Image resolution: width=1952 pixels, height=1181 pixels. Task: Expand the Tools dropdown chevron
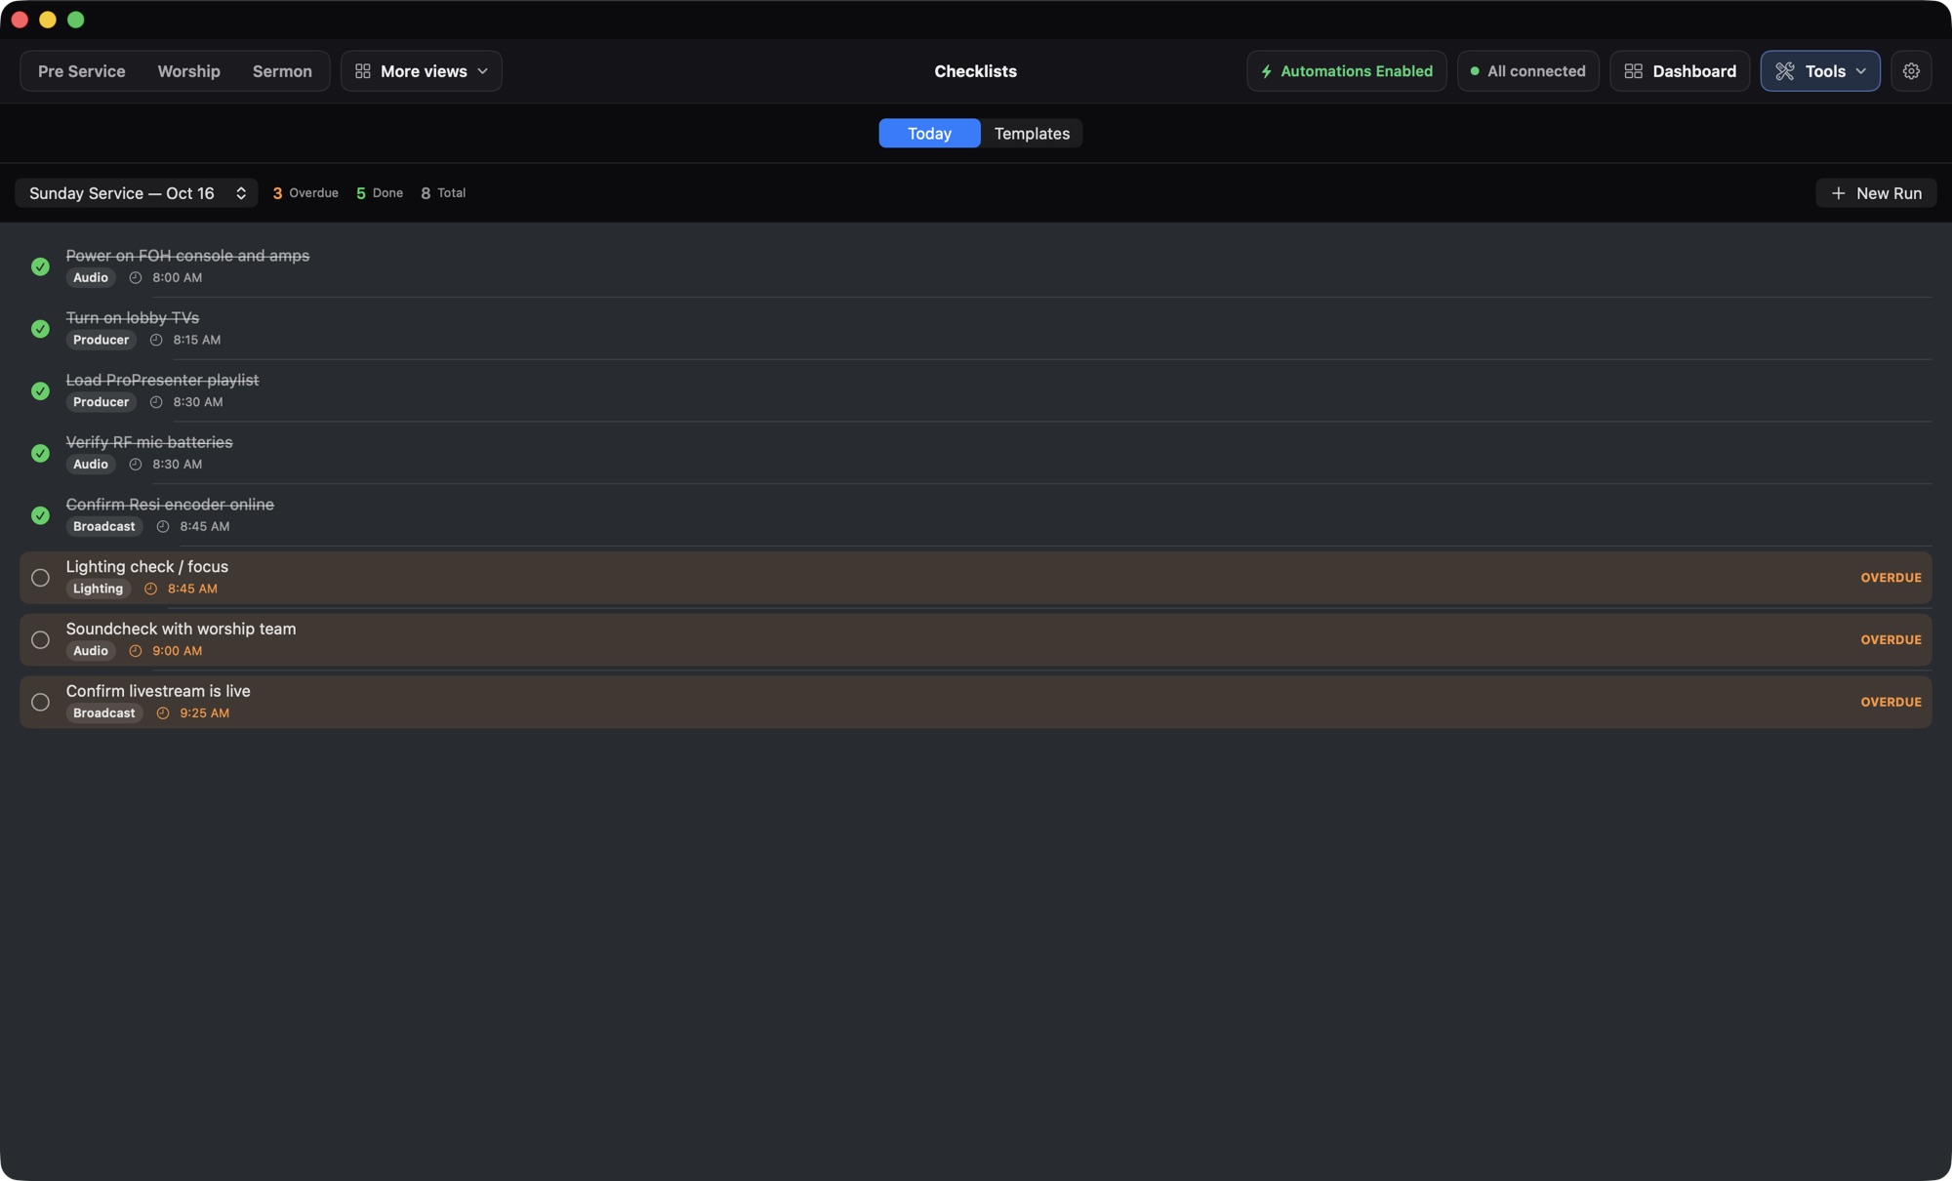[x=1860, y=71]
